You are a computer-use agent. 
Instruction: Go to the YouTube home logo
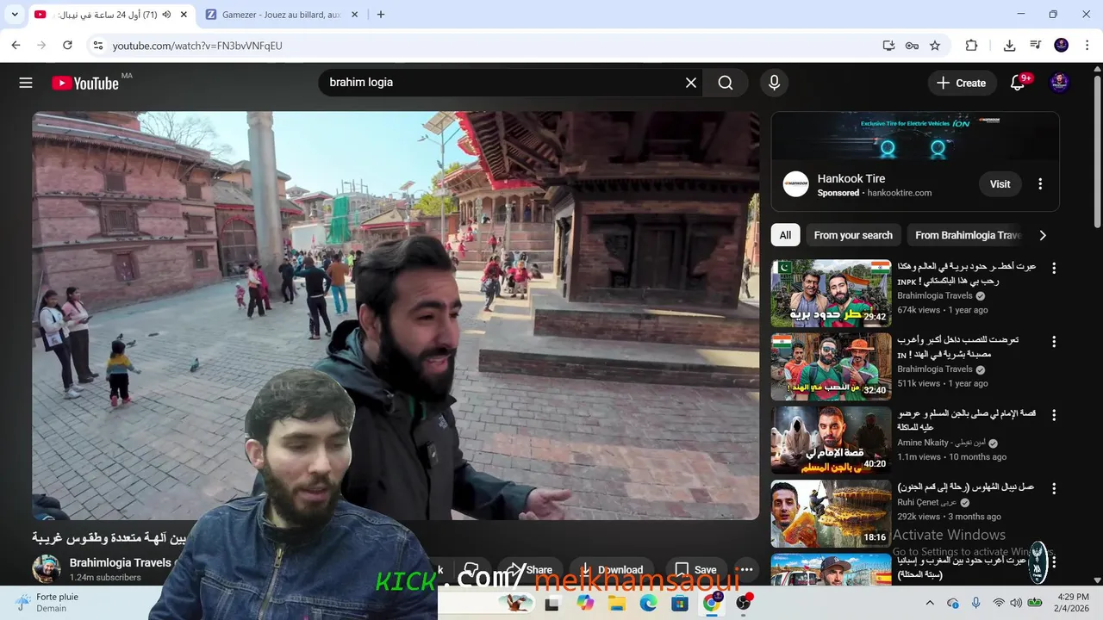pos(85,83)
